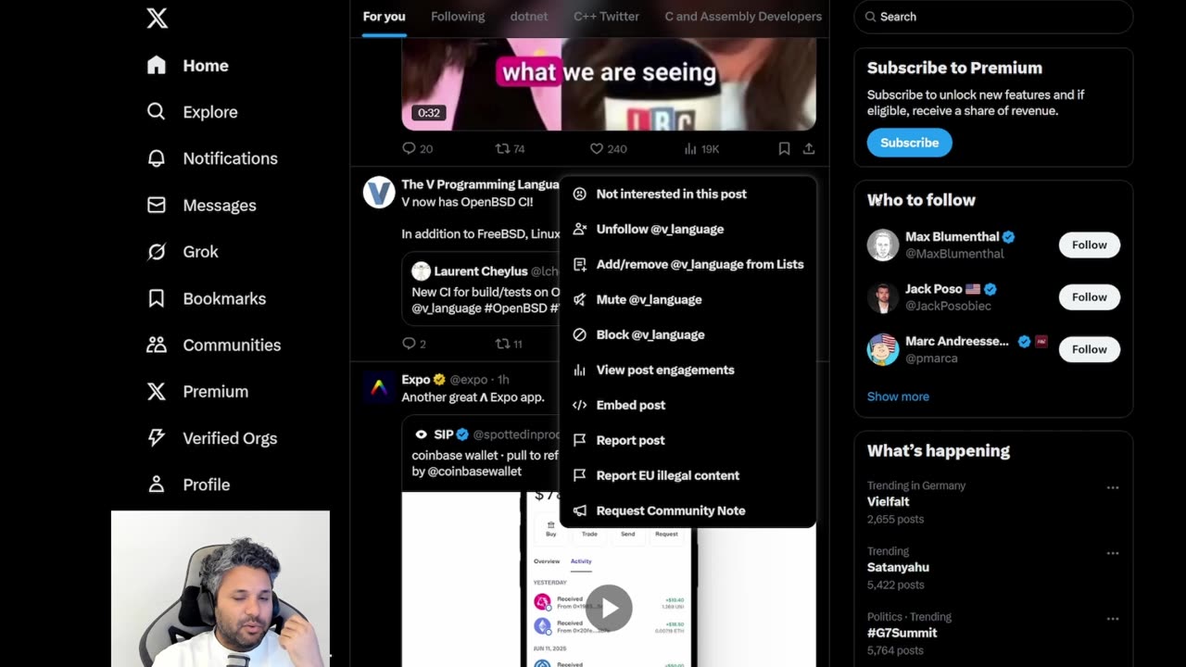Choose Report post
Viewport: 1186px width, 667px height.
[x=688, y=440]
